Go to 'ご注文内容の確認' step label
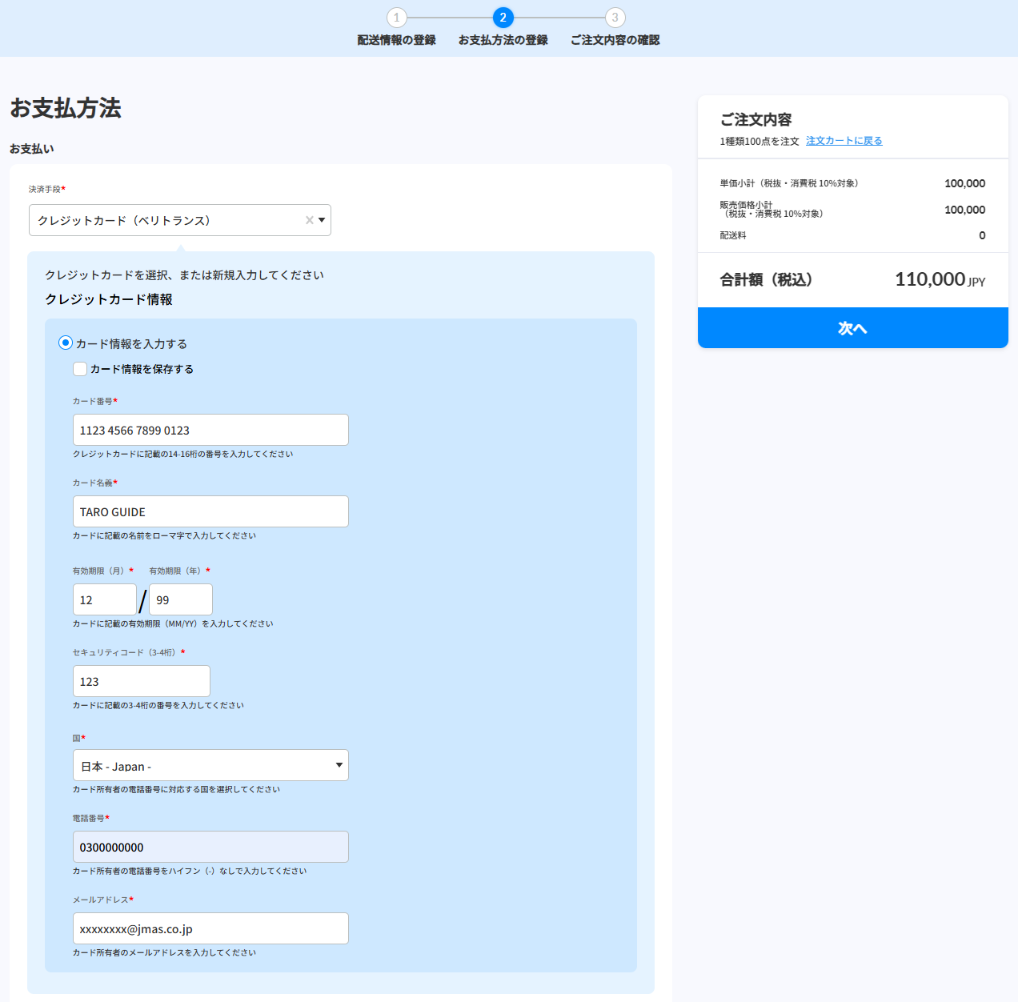 coord(615,40)
